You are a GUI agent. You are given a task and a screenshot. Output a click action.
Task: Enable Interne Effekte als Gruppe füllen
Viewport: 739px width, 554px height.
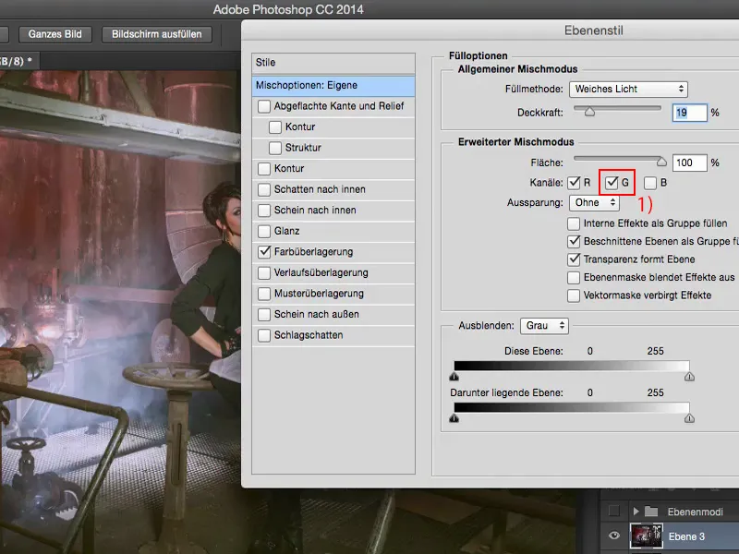tap(574, 223)
